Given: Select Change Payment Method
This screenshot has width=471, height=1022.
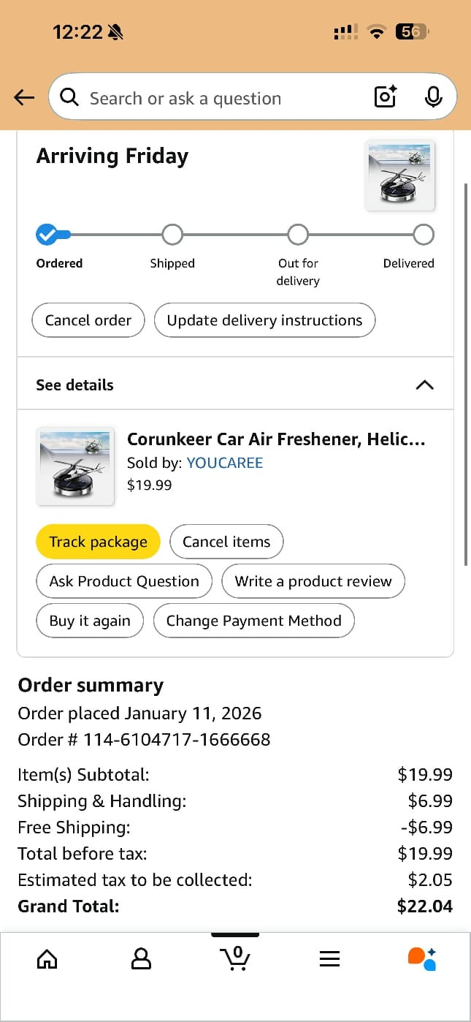Looking at the screenshot, I should 253,621.
